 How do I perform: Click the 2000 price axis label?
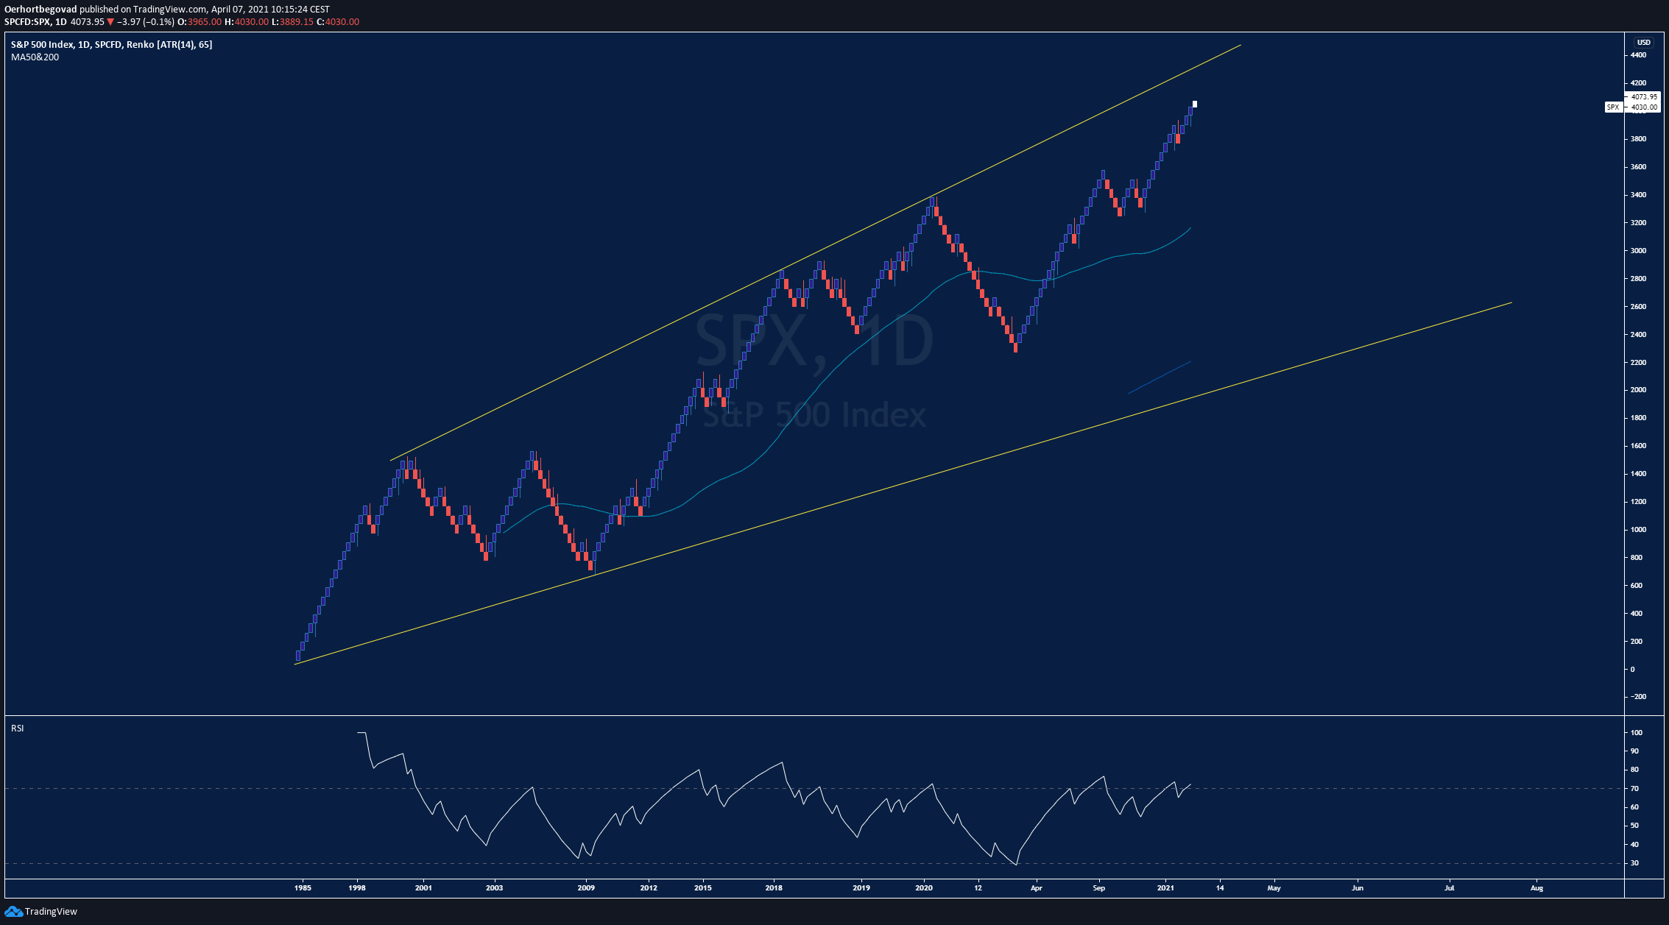pos(1638,390)
